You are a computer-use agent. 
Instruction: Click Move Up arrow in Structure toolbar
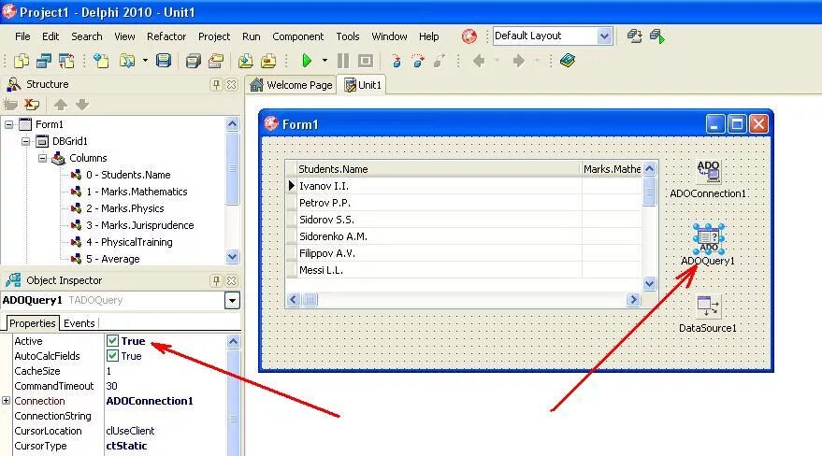tap(60, 104)
